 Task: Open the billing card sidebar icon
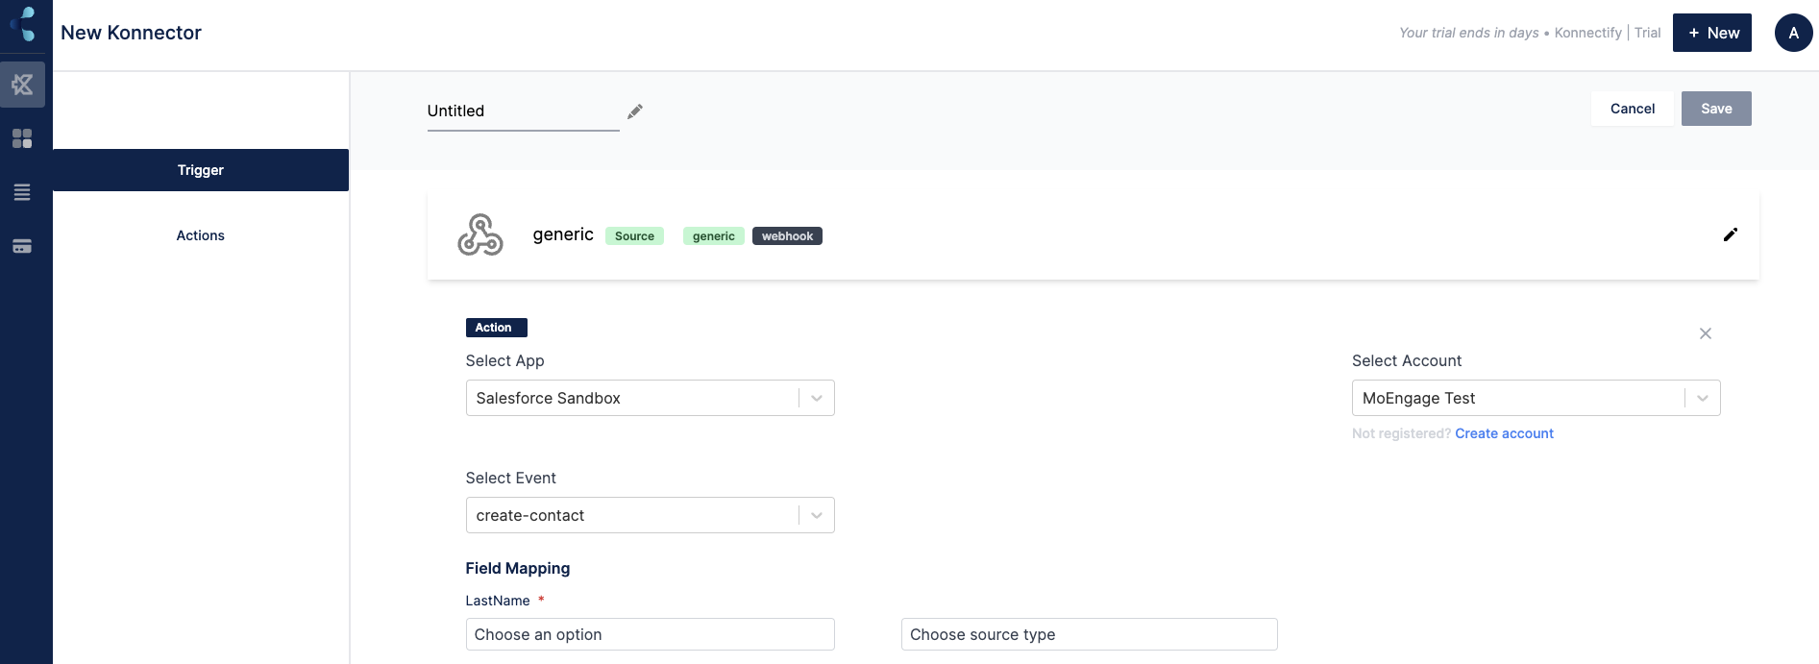pos(22,246)
